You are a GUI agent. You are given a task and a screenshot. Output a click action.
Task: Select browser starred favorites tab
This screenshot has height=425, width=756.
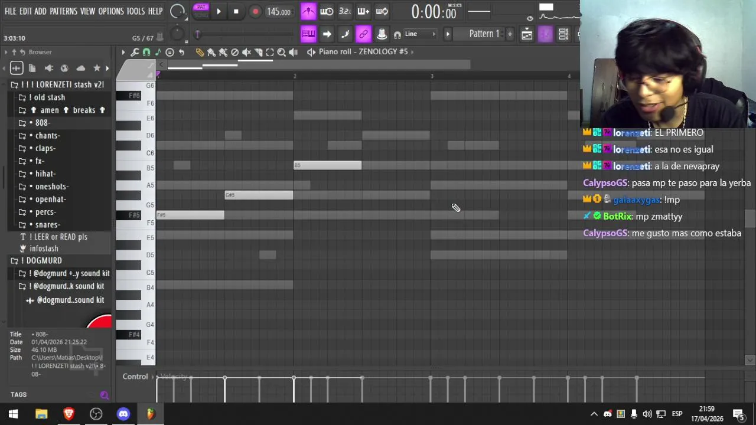click(97, 68)
